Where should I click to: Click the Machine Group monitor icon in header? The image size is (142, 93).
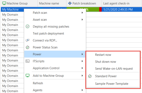(x=4, y=3)
